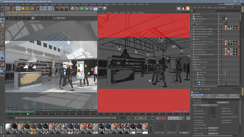
Task: Open the MoGraph menu
Action: (x=85, y=4)
